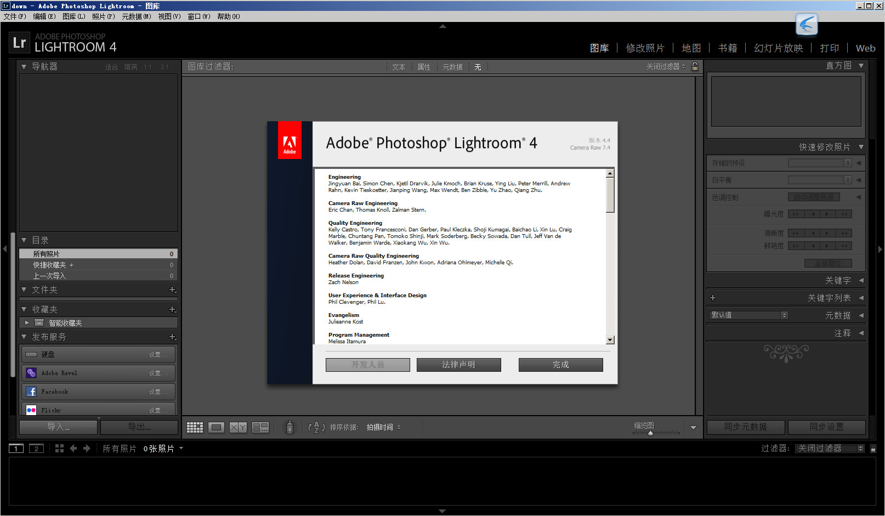Click the filter lock icon
The height and width of the screenshot is (516, 885).
coord(695,66)
